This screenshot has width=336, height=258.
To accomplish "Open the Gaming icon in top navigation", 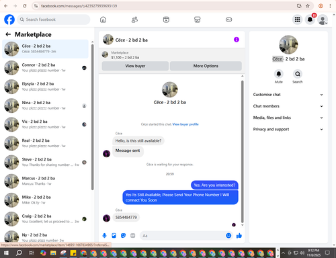I will [x=228, y=19].
